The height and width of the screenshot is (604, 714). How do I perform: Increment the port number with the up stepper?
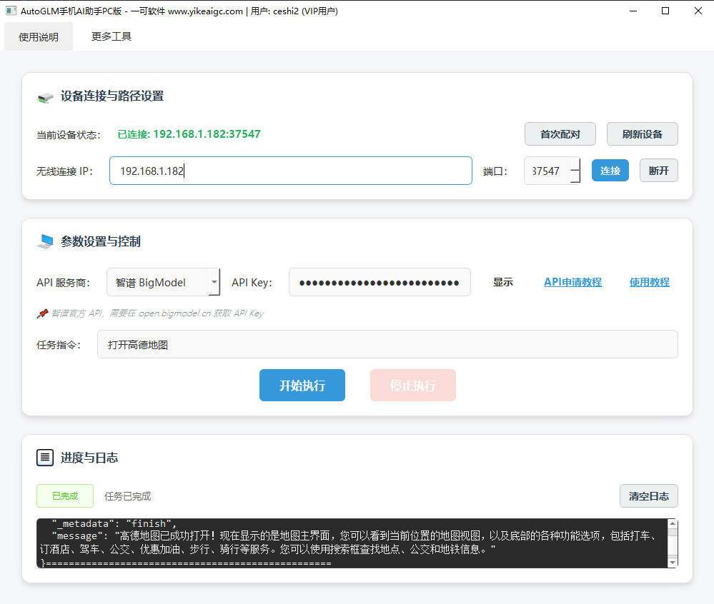[x=575, y=165]
